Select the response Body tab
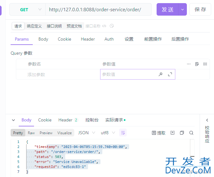The image size is (214, 177). [26, 120]
